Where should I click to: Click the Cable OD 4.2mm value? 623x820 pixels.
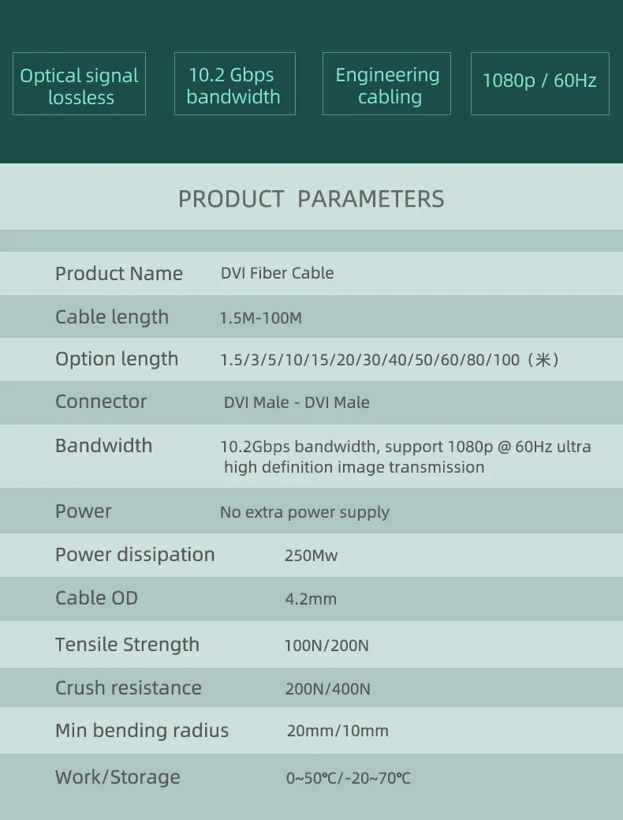pyautogui.click(x=311, y=599)
